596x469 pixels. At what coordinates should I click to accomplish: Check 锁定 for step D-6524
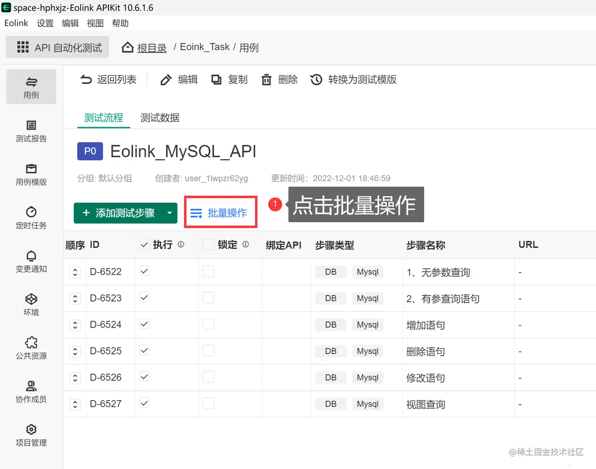click(x=209, y=324)
